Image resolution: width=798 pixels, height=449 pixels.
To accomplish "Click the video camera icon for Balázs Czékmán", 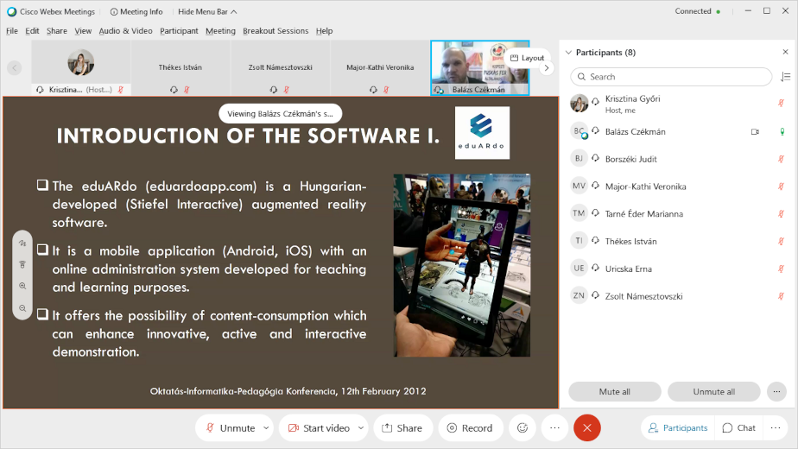I will (x=755, y=132).
